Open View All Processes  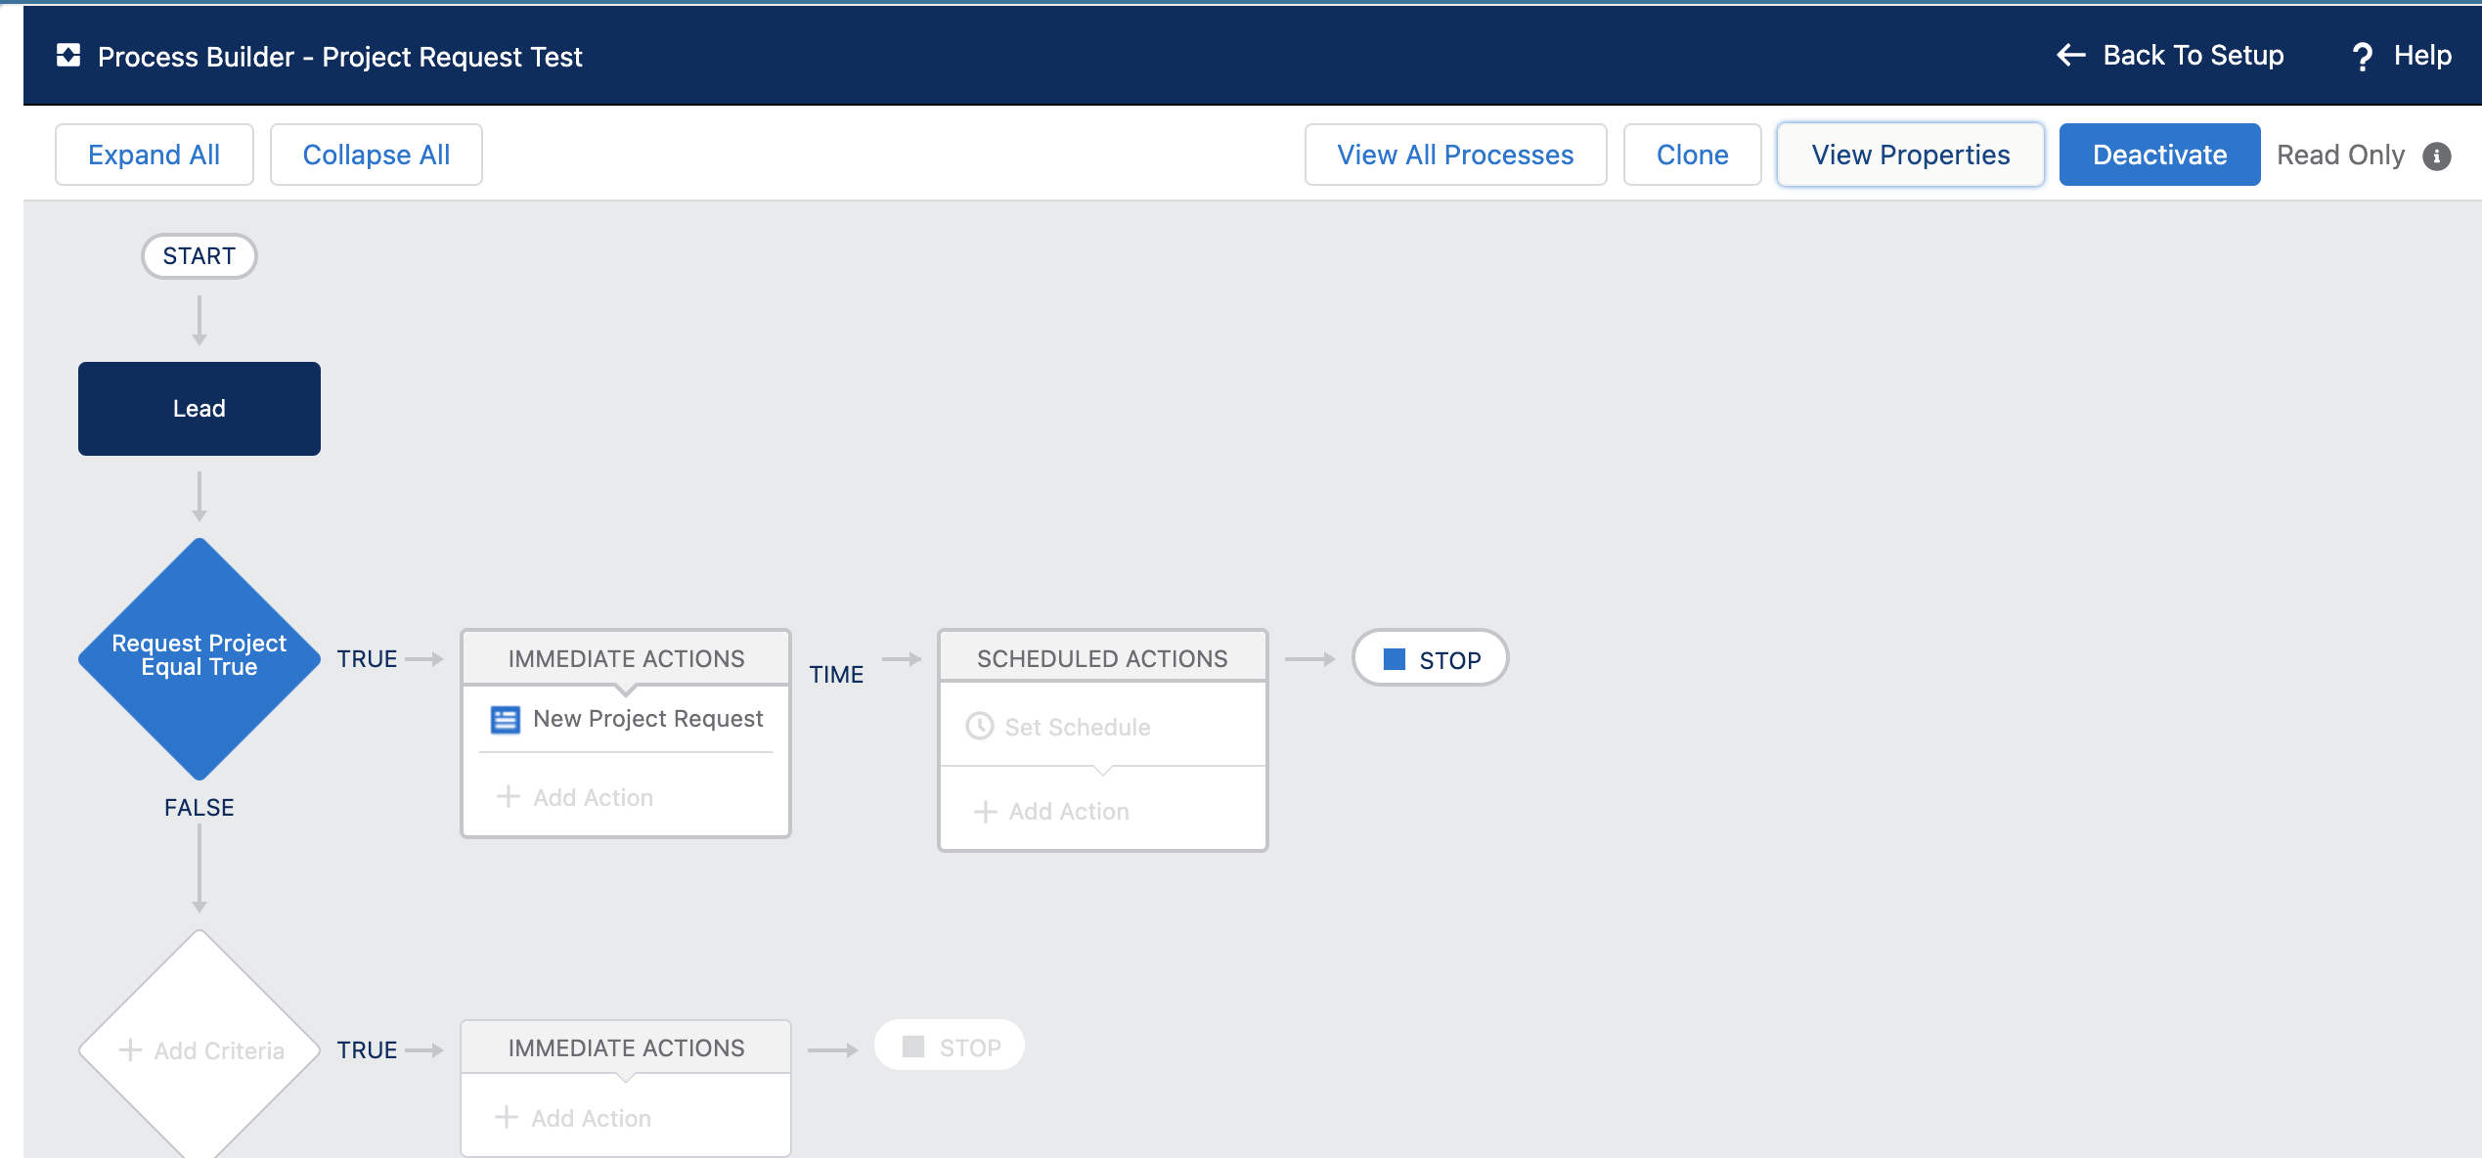[1455, 155]
